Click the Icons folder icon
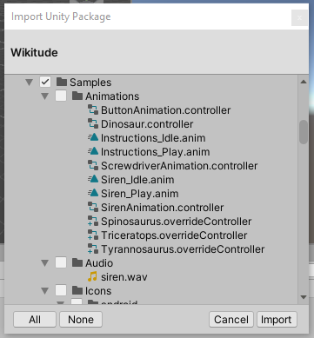Image resolution: width=314 pixels, height=338 pixels. (x=77, y=291)
